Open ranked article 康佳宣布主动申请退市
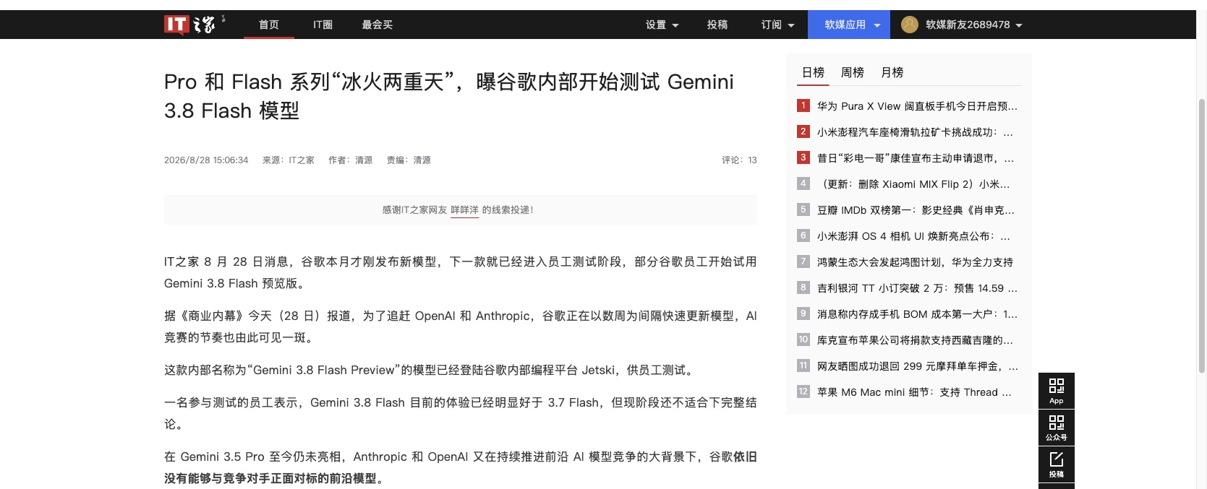Image resolution: width=1207 pixels, height=489 pixels. [916, 158]
